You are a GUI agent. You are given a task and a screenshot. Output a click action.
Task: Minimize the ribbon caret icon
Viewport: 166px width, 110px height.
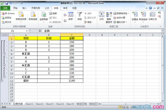coord(147,8)
